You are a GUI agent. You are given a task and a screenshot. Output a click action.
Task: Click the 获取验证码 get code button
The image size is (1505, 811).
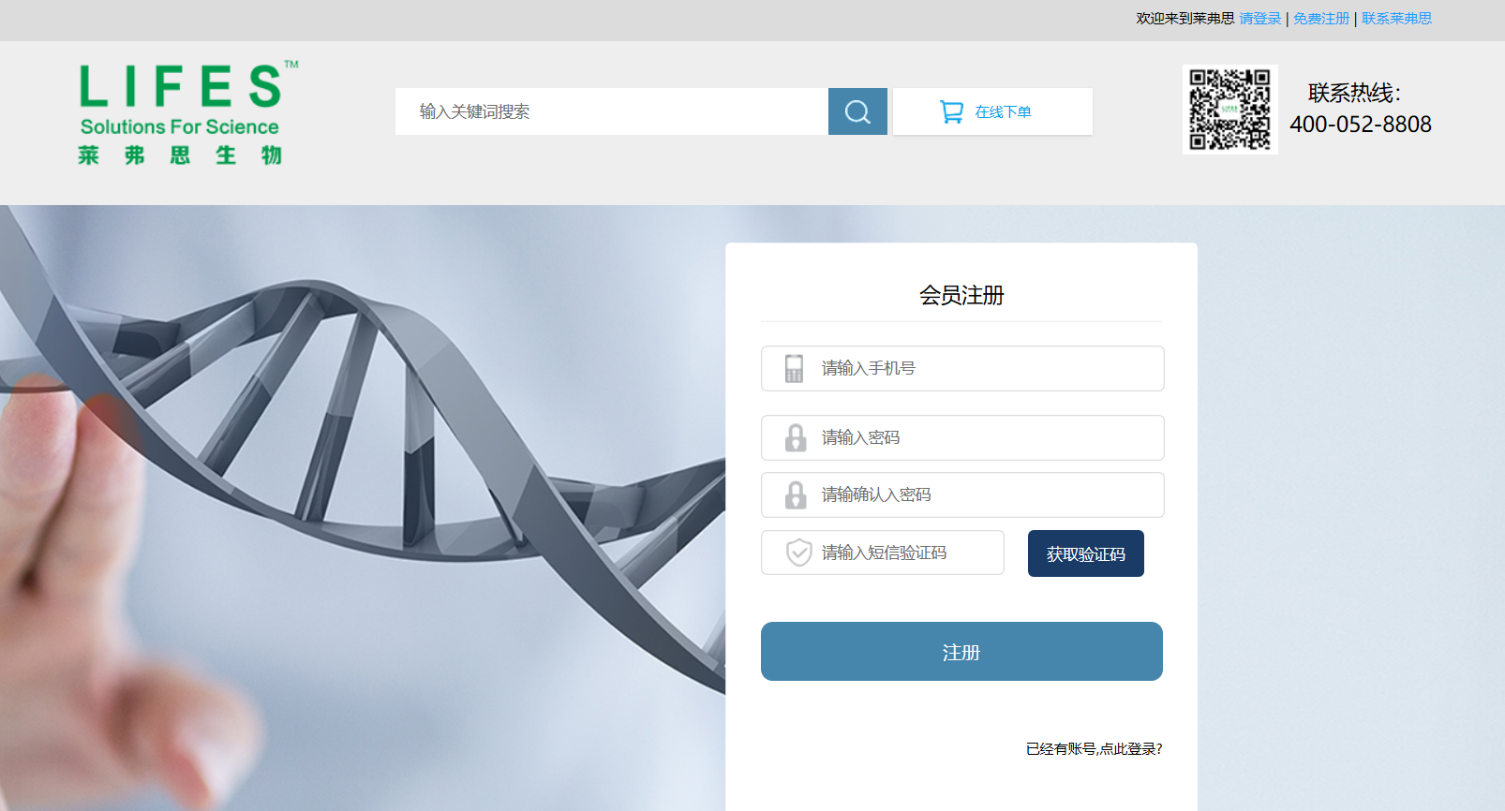tap(1086, 553)
